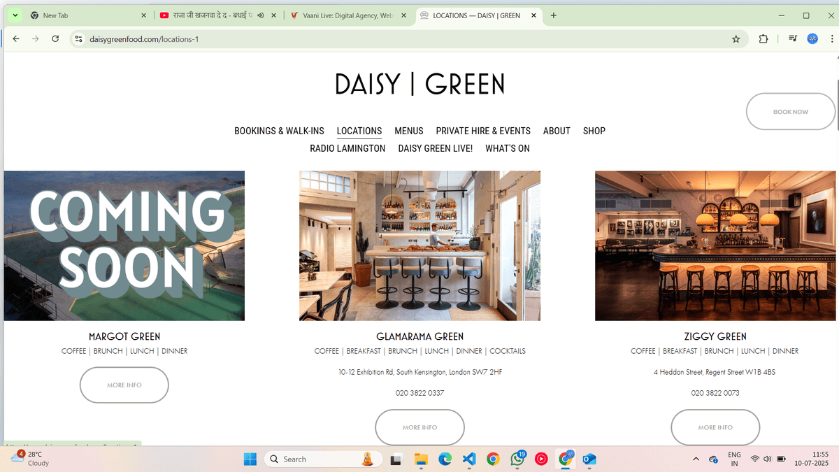Click the MARGOT GREEN heading
839x472 pixels.
tap(124, 336)
